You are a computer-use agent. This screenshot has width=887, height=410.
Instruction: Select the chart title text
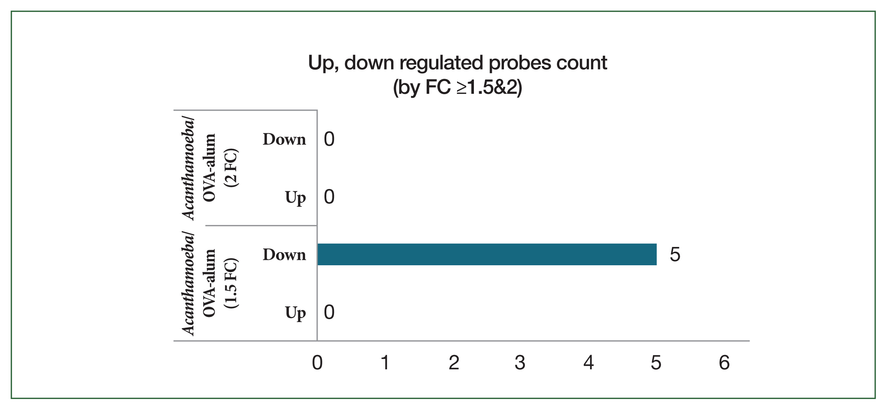tap(457, 63)
